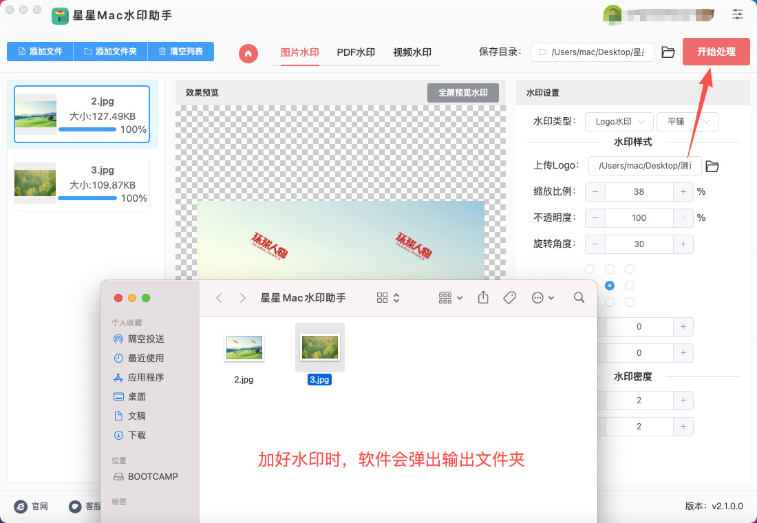Switch to PDF水印 tab
This screenshot has height=523, width=757.
click(356, 52)
